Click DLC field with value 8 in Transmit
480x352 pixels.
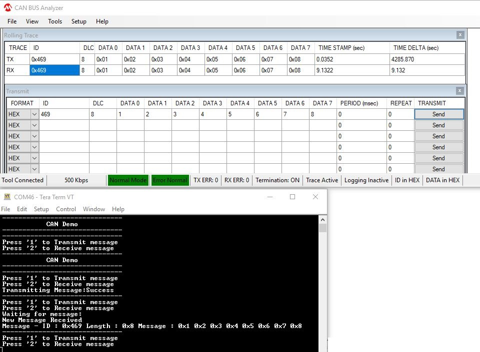[103, 114]
